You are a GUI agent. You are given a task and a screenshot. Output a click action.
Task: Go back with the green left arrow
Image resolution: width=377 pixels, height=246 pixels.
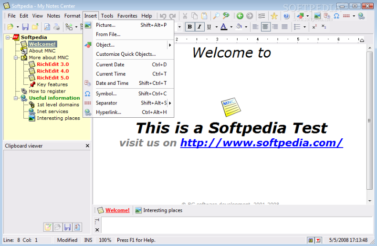[x=240, y=16]
